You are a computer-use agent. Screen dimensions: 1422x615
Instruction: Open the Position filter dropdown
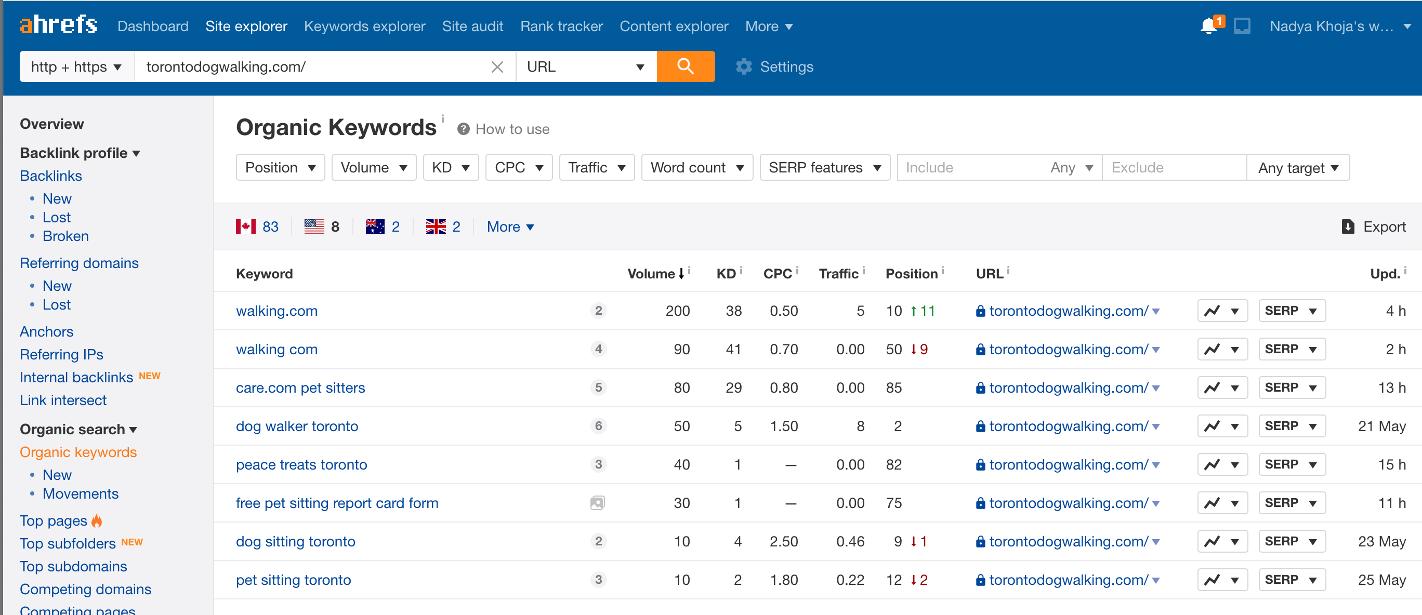point(280,167)
